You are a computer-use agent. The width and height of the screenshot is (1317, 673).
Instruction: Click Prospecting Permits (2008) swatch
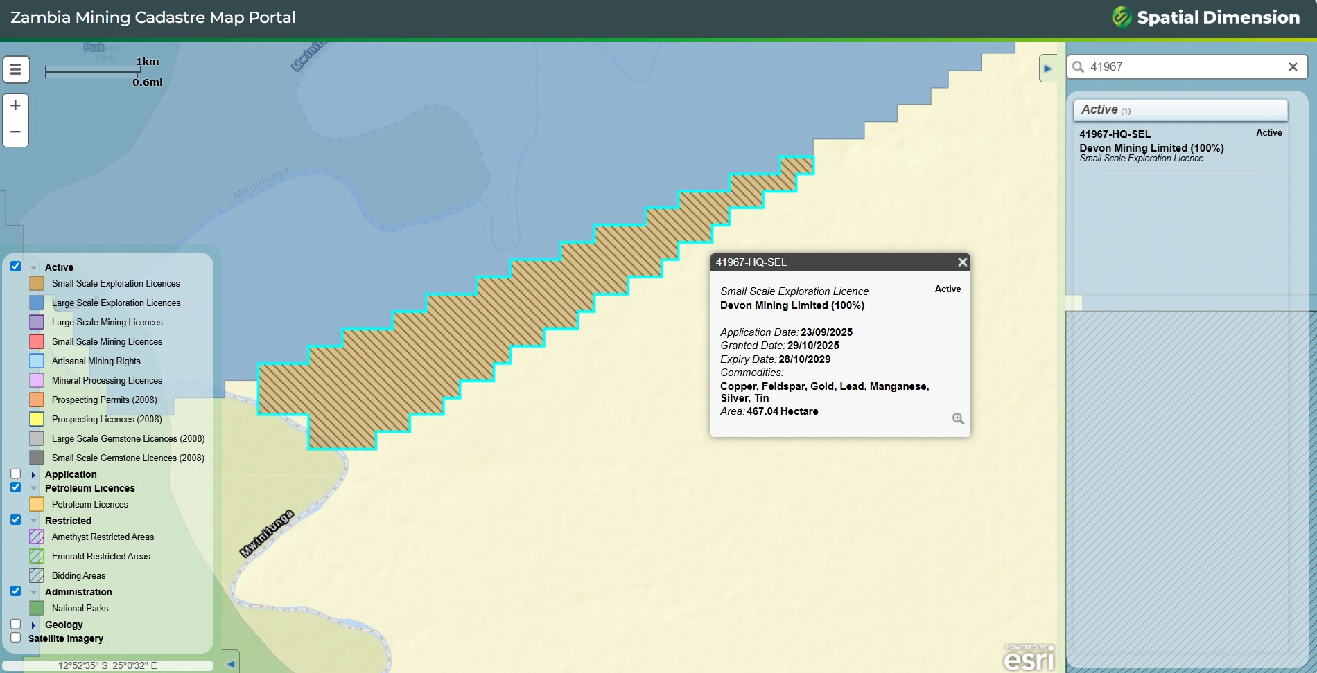click(x=37, y=400)
